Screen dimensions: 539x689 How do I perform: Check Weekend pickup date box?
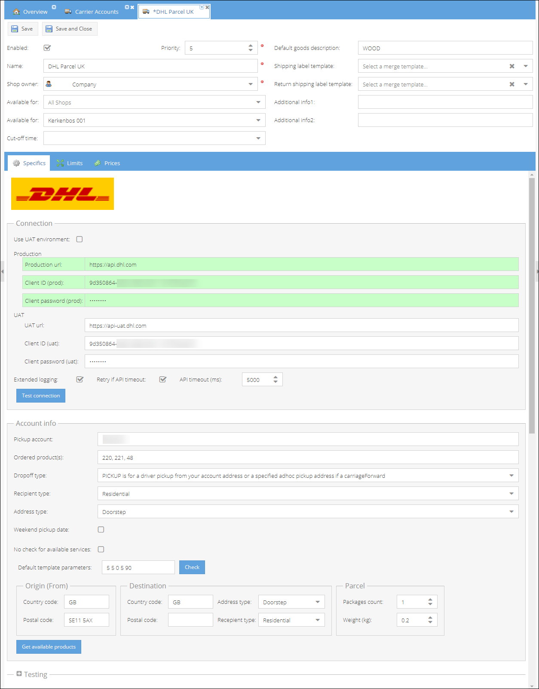click(101, 529)
